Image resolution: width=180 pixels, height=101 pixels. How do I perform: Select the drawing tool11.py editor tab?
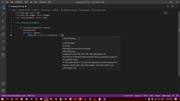click(17, 6)
